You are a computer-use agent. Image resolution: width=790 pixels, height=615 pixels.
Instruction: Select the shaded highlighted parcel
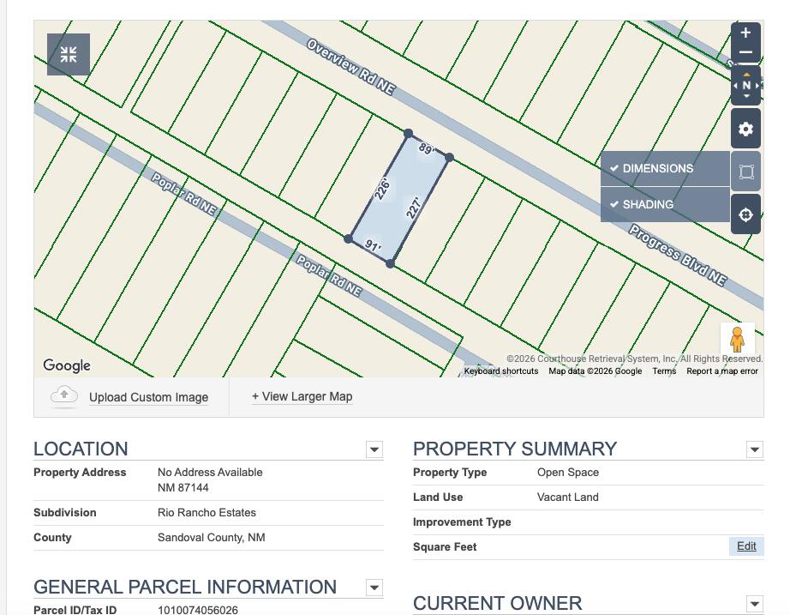[x=398, y=199]
